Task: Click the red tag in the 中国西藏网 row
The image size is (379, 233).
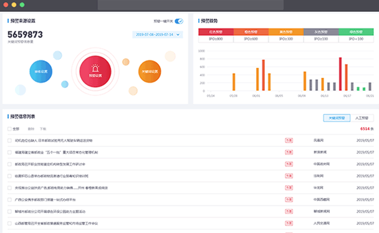Action: tap(289, 199)
